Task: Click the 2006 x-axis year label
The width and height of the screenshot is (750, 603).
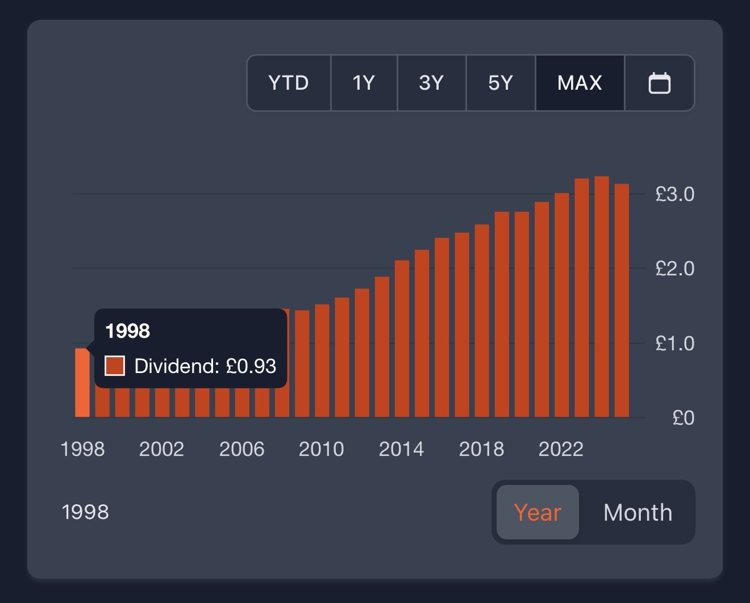Action: [x=241, y=449]
